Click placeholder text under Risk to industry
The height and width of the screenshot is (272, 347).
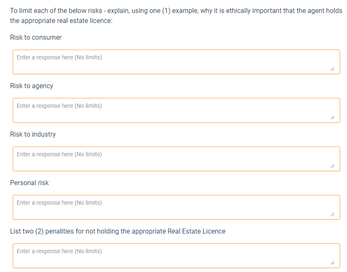click(59, 154)
